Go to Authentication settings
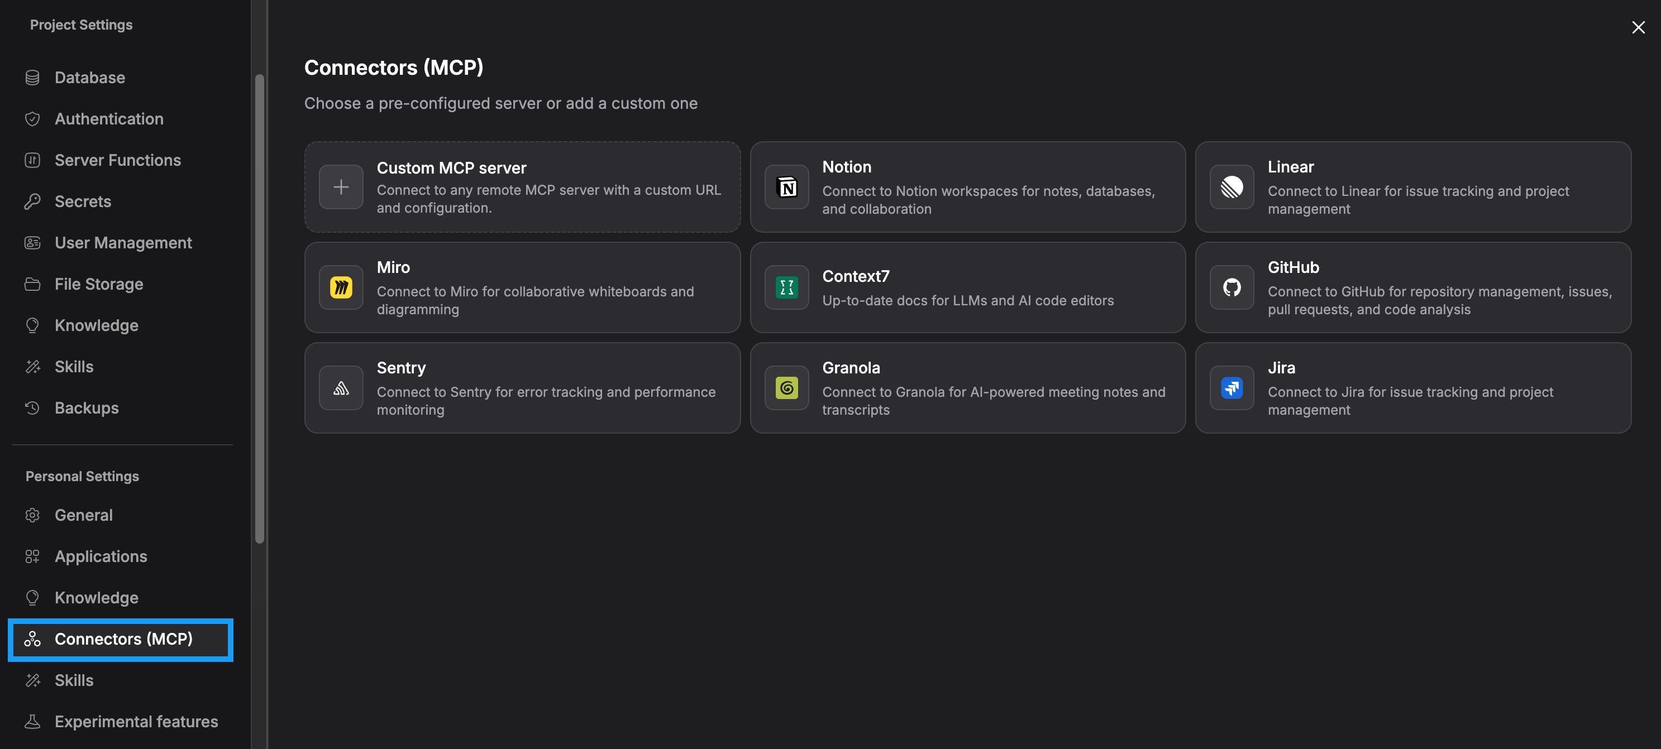This screenshot has height=749, width=1661. point(109,119)
